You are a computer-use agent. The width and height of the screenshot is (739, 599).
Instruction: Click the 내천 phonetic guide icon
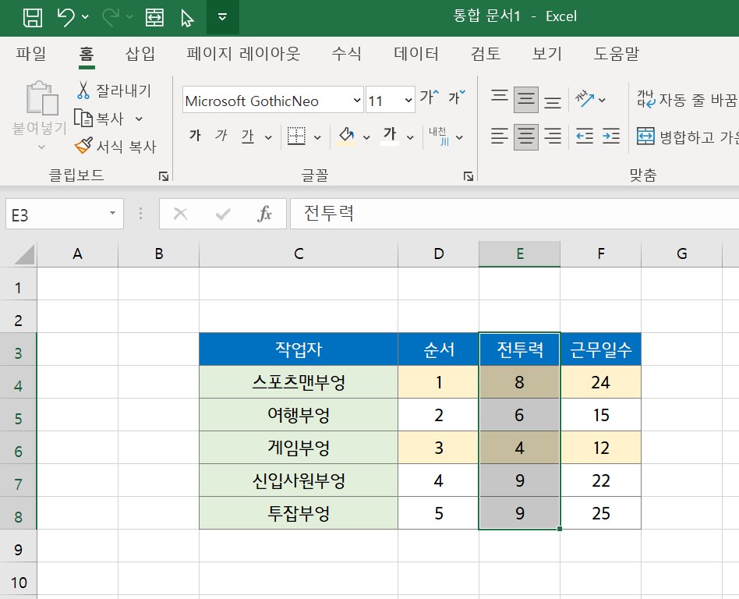pyautogui.click(x=439, y=136)
